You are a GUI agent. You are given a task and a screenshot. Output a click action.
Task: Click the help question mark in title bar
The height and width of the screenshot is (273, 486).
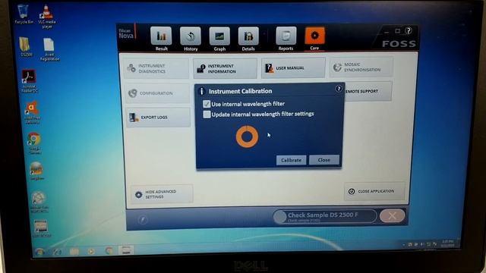pos(409,30)
